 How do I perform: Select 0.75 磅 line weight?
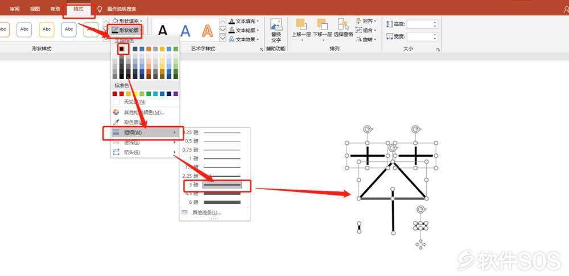(215, 150)
